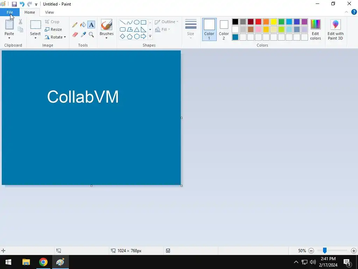The width and height of the screenshot is (358, 269).
Task: Open the Rotate dropdown menu
Action: (55, 37)
